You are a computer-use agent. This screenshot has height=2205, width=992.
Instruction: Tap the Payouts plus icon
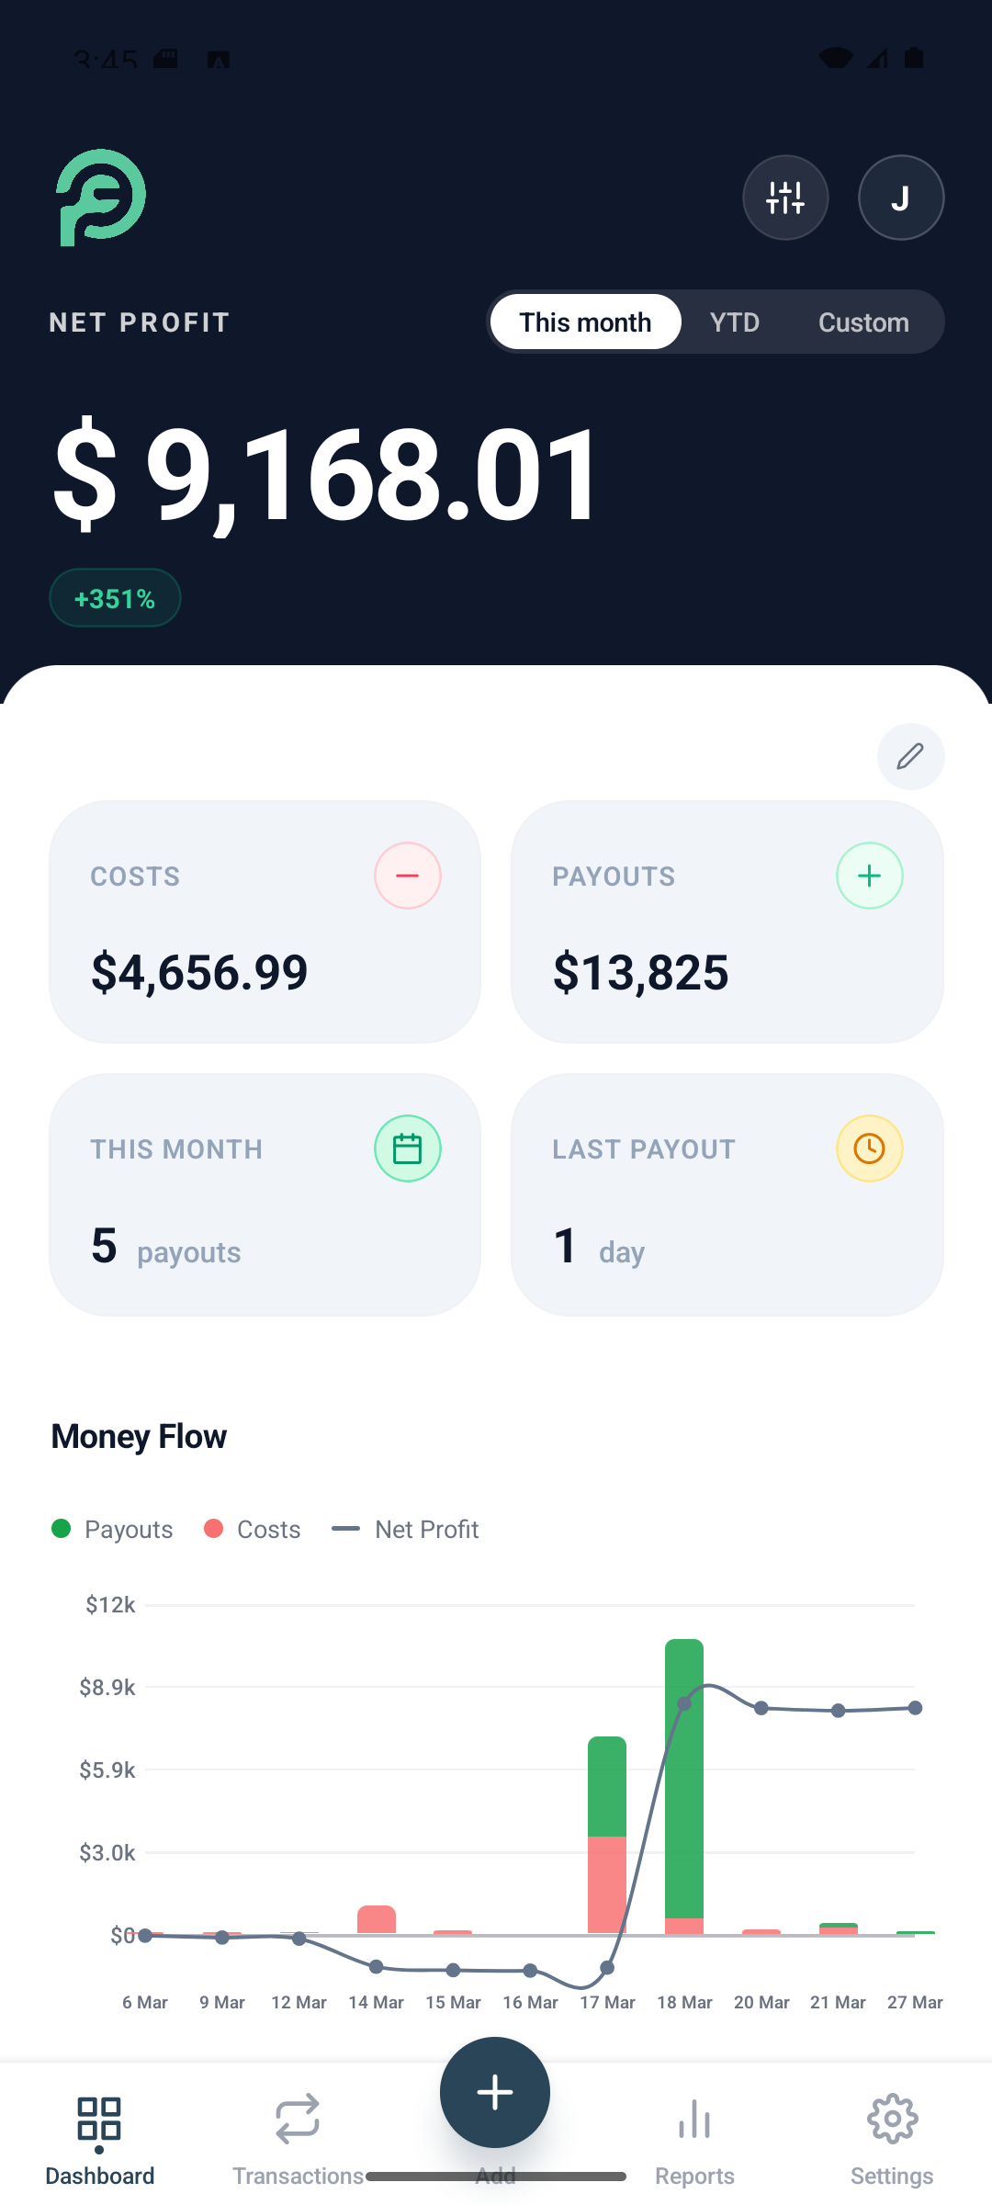coord(869,875)
